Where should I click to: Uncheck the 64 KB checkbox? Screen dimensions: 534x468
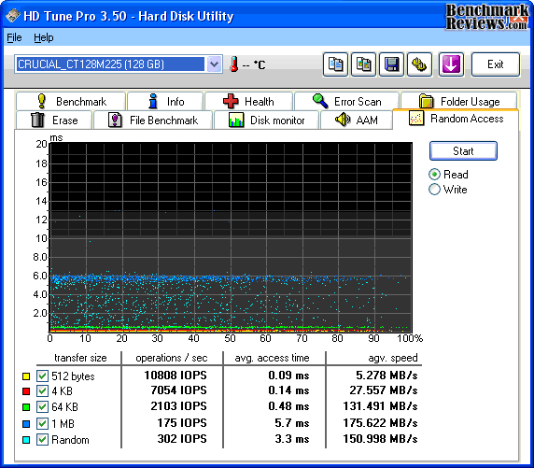point(42,406)
